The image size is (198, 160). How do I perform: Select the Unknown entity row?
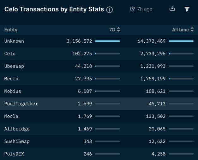pos(99,41)
